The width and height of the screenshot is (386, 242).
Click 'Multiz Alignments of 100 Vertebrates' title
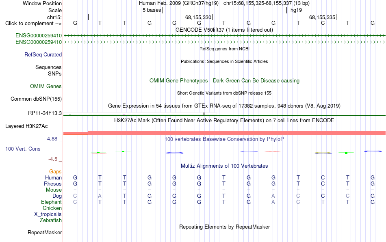pyautogui.click(x=224, y=166)
